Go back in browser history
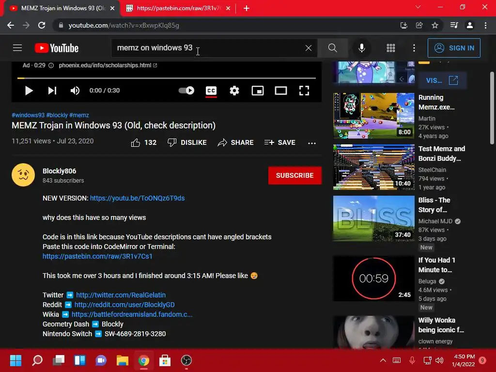Image resolution: width=496 pixels, height=372 pixels. (x=11, y=25)
